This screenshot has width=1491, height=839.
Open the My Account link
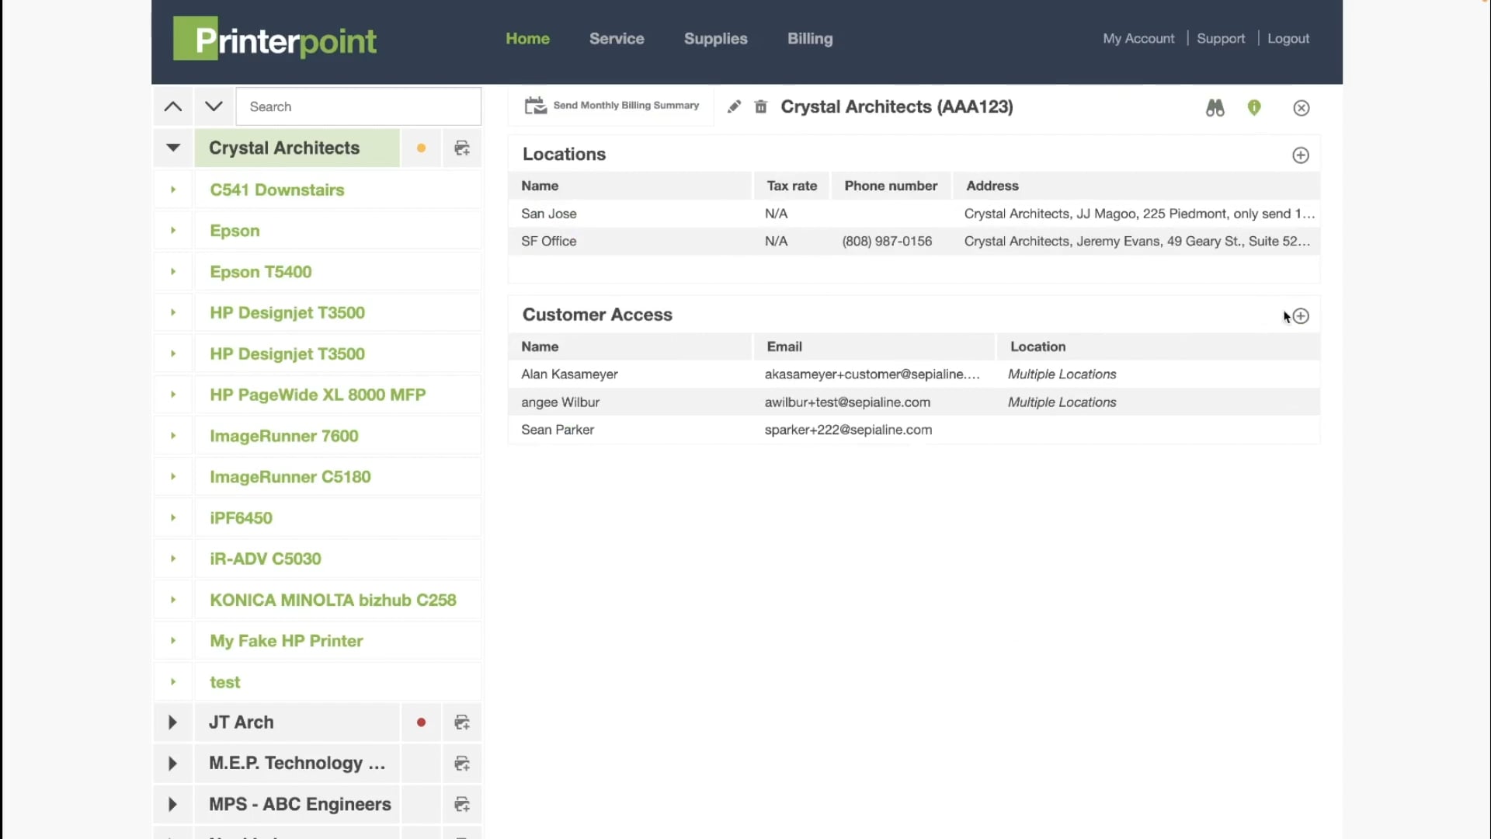[x=1138, y=39]
